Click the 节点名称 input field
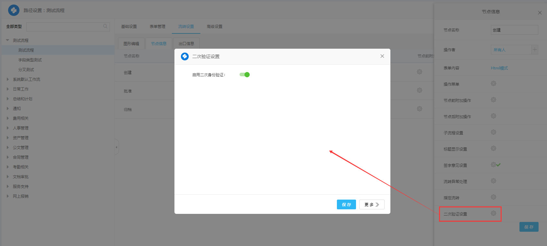The image size is (547, 246). point(514,30)
